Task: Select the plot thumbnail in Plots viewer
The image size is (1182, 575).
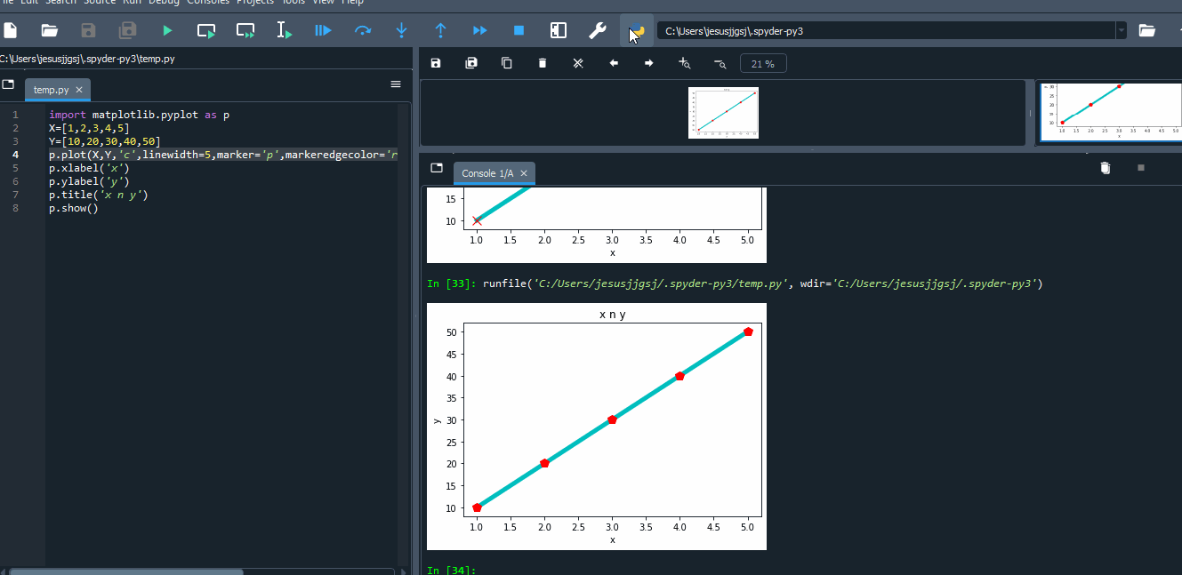Action: point(723,113)
